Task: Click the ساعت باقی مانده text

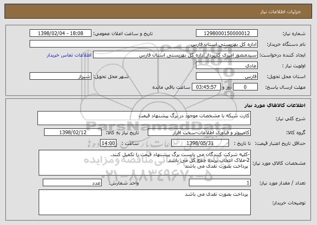Action: (x=171, y=88)
